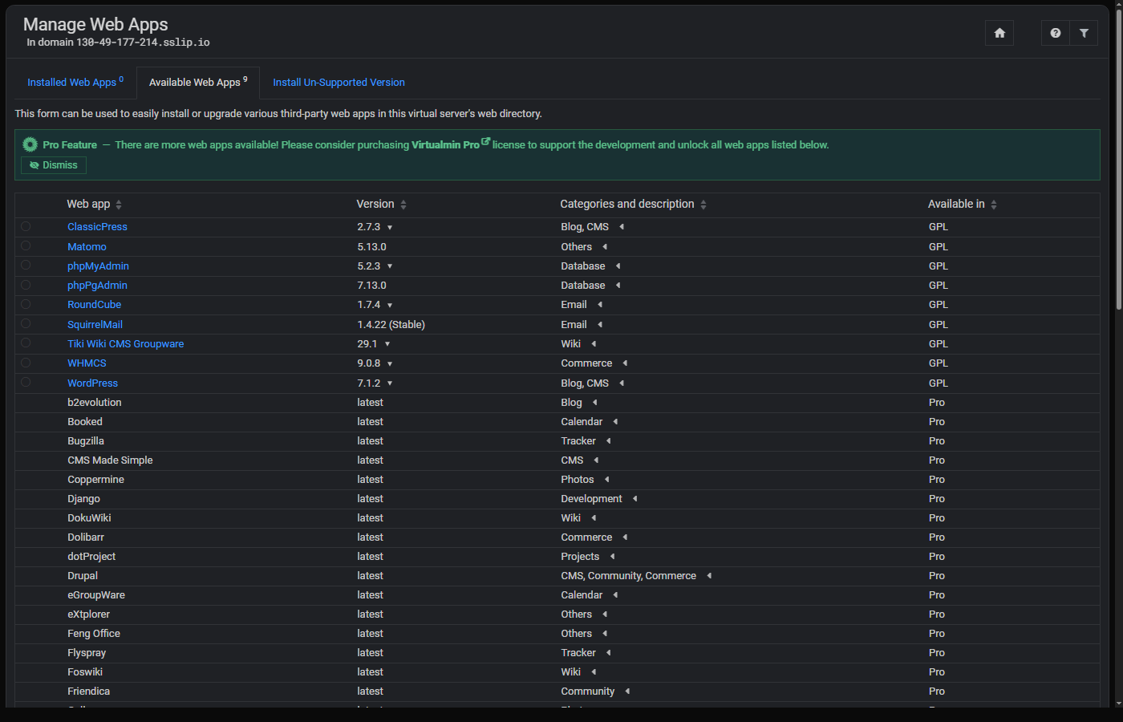1123x722 pixels.
Task: Select the WHMCS radio button
Action: point(26,363)
